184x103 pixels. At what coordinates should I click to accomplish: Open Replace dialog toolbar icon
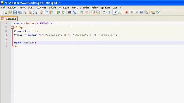click(75, 12)
